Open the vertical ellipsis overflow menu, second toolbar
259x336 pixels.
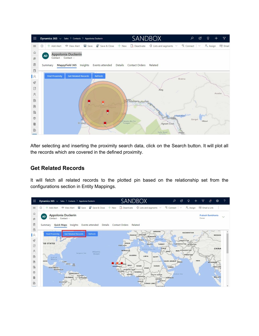click(218, 208)
